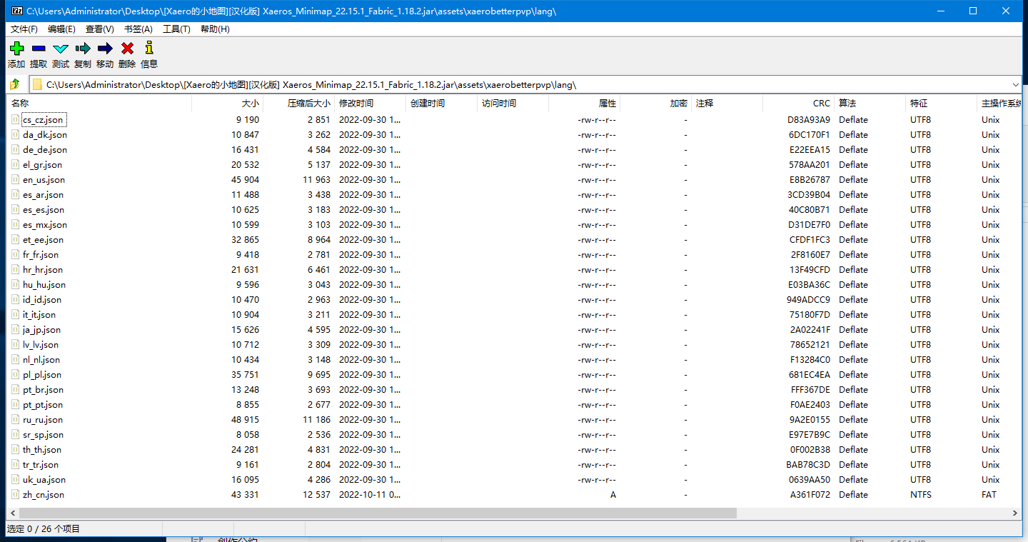Click the file icon of en_us.json
The width and height of the screenshot is (1028, 542).
click(x=16, y=180)
